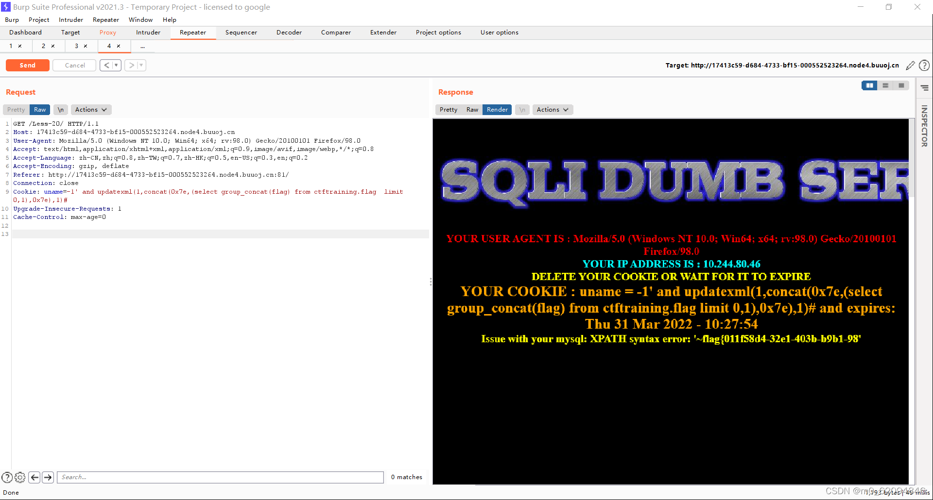
Task: Close Repeater sub-tab 1
Action: [20, 46]
